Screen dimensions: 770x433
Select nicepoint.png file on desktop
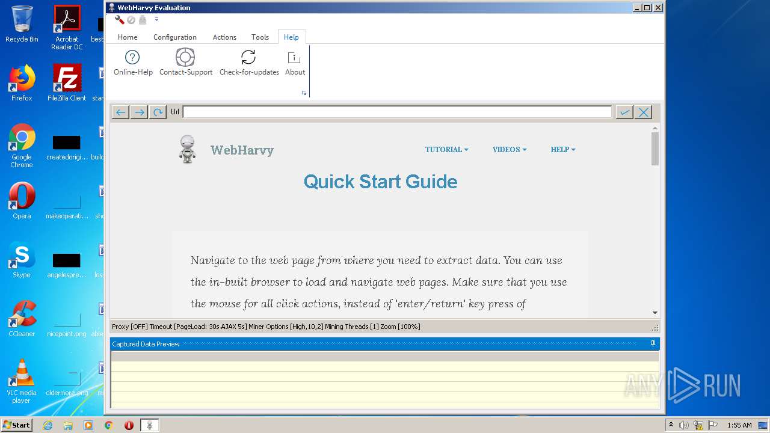[67, 323]
